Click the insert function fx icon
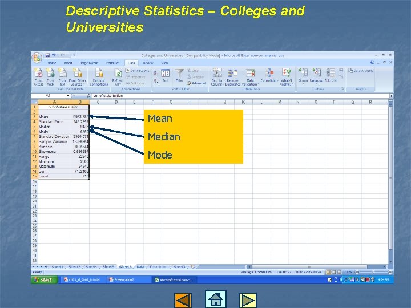411x308 pixels. pyautogui.click(x=88, y=96)
